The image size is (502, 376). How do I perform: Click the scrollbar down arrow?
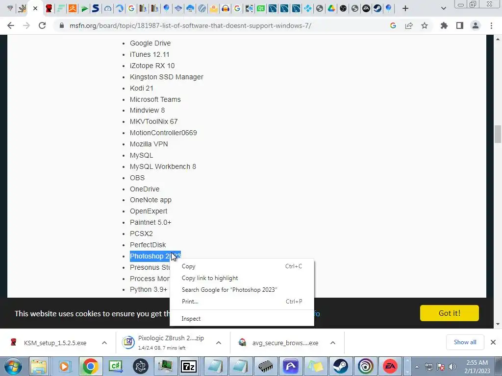(x=498, y=324)
